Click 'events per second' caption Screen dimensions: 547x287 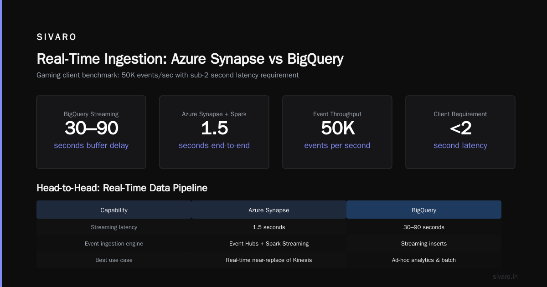click(337, 146)
